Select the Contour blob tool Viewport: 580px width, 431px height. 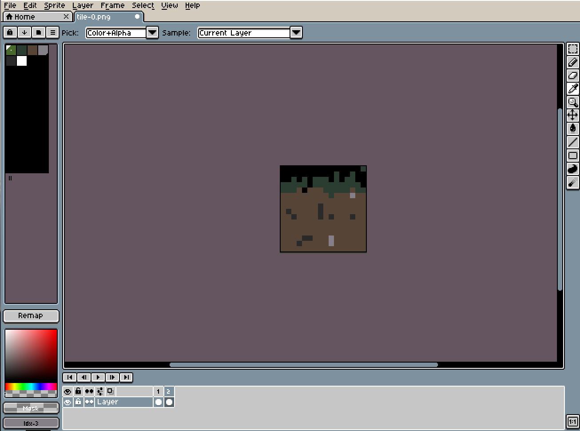573,169
